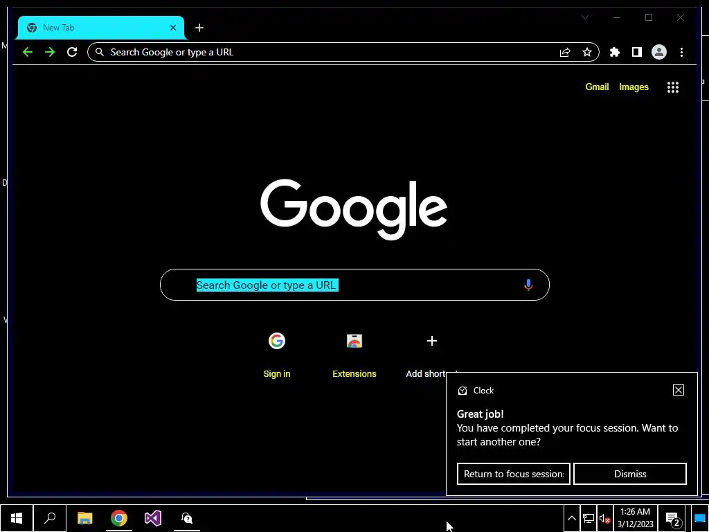
Task: Dismiss the Clock notification
Action: point(630,474)
